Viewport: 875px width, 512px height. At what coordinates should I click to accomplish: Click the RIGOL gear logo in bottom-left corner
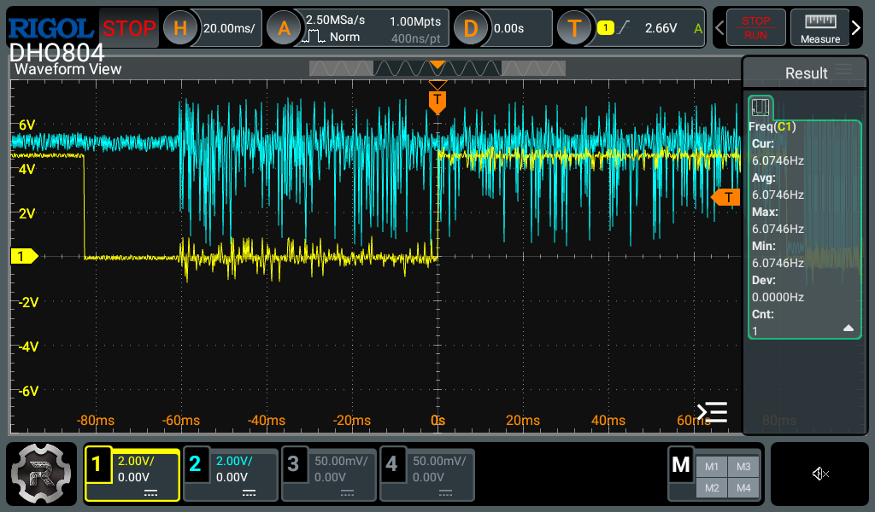point(41,474)
